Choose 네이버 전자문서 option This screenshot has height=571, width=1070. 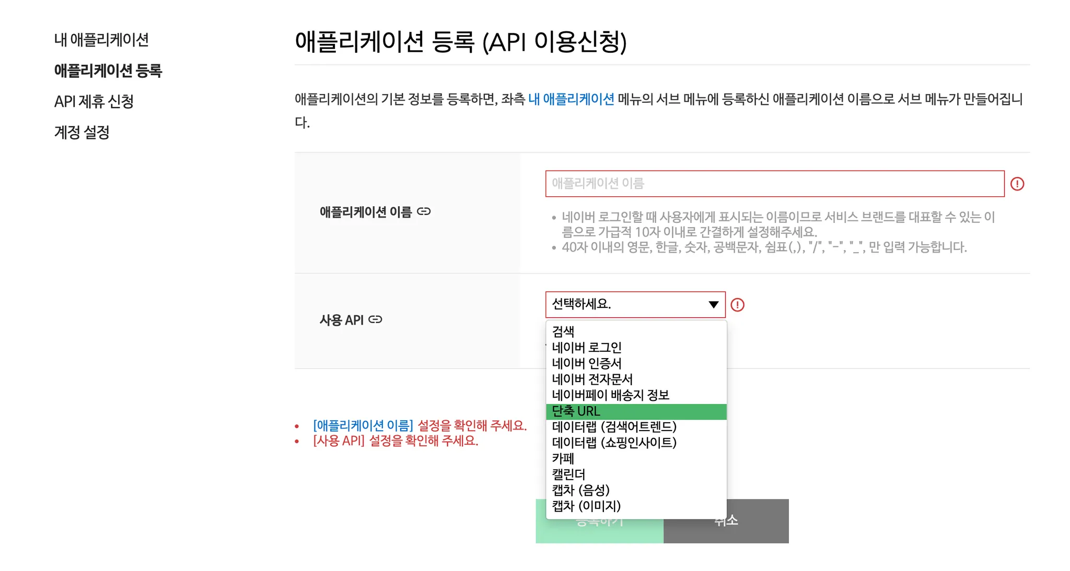tap(592, 379)
